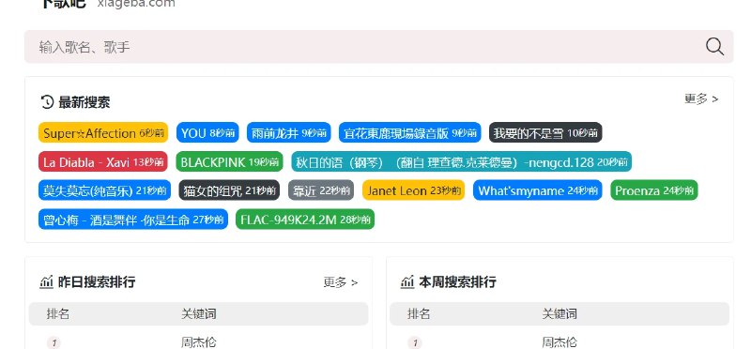Click rank 1 badge in 本周搜索排行
The image size is (751, 349).
click(x=415, y=342)
